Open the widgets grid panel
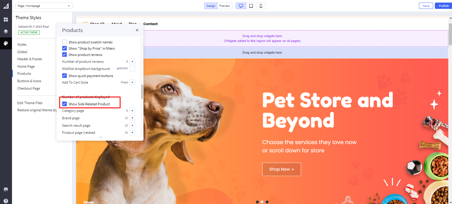The image size is (452, 204). pos(6,19)
